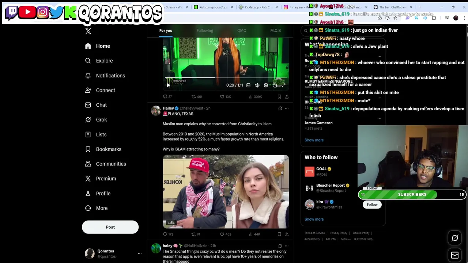
Task: View analytics showing 44K views
Action: 254,234
